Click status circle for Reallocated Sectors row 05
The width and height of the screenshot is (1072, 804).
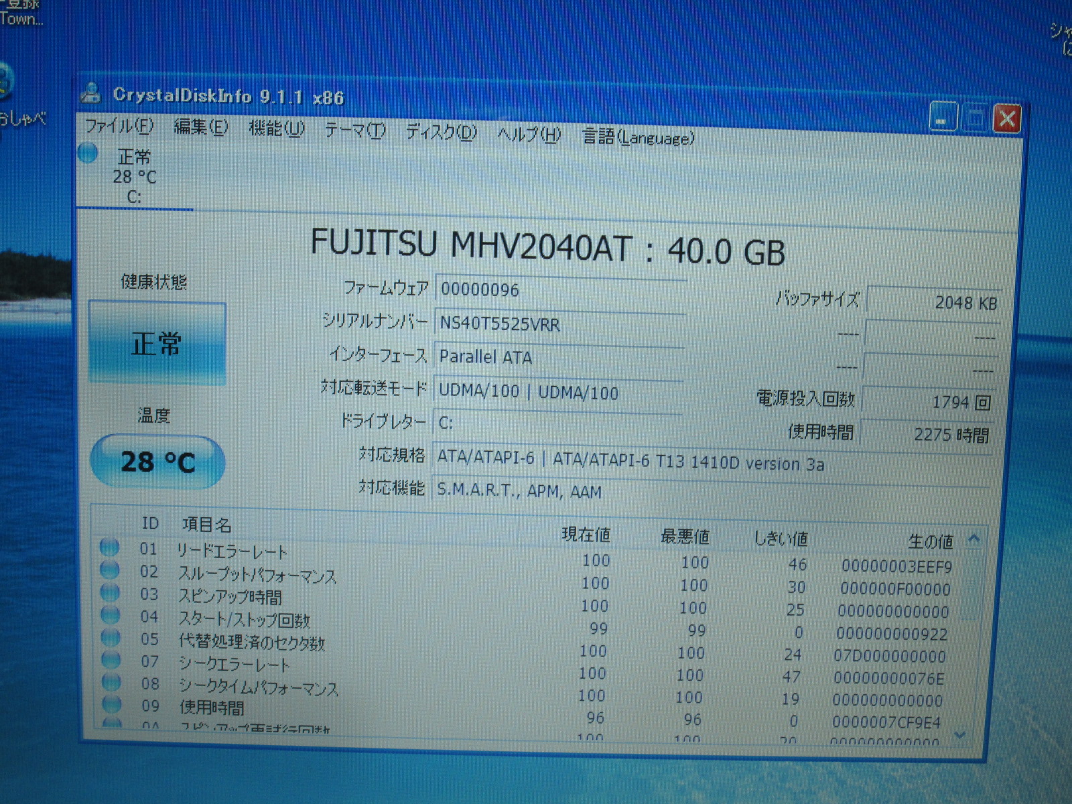pos(111,637)
